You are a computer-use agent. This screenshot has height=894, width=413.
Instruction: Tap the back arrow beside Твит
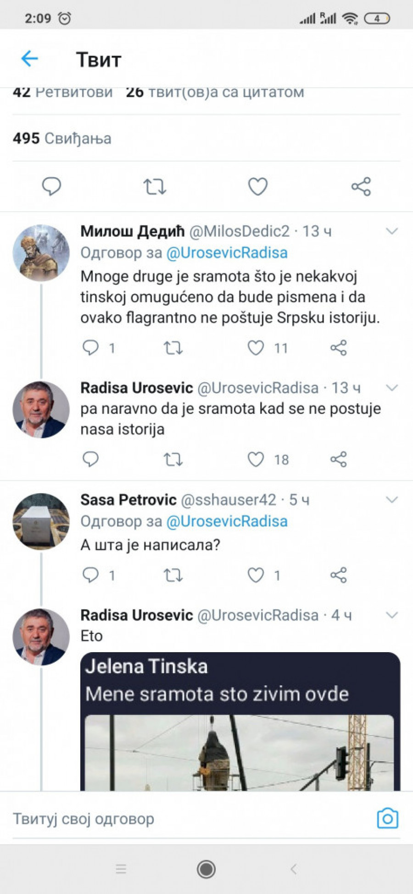(30, 59)
